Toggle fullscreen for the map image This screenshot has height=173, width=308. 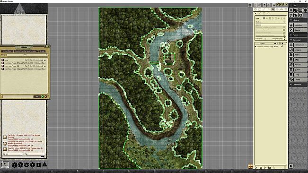250,5
